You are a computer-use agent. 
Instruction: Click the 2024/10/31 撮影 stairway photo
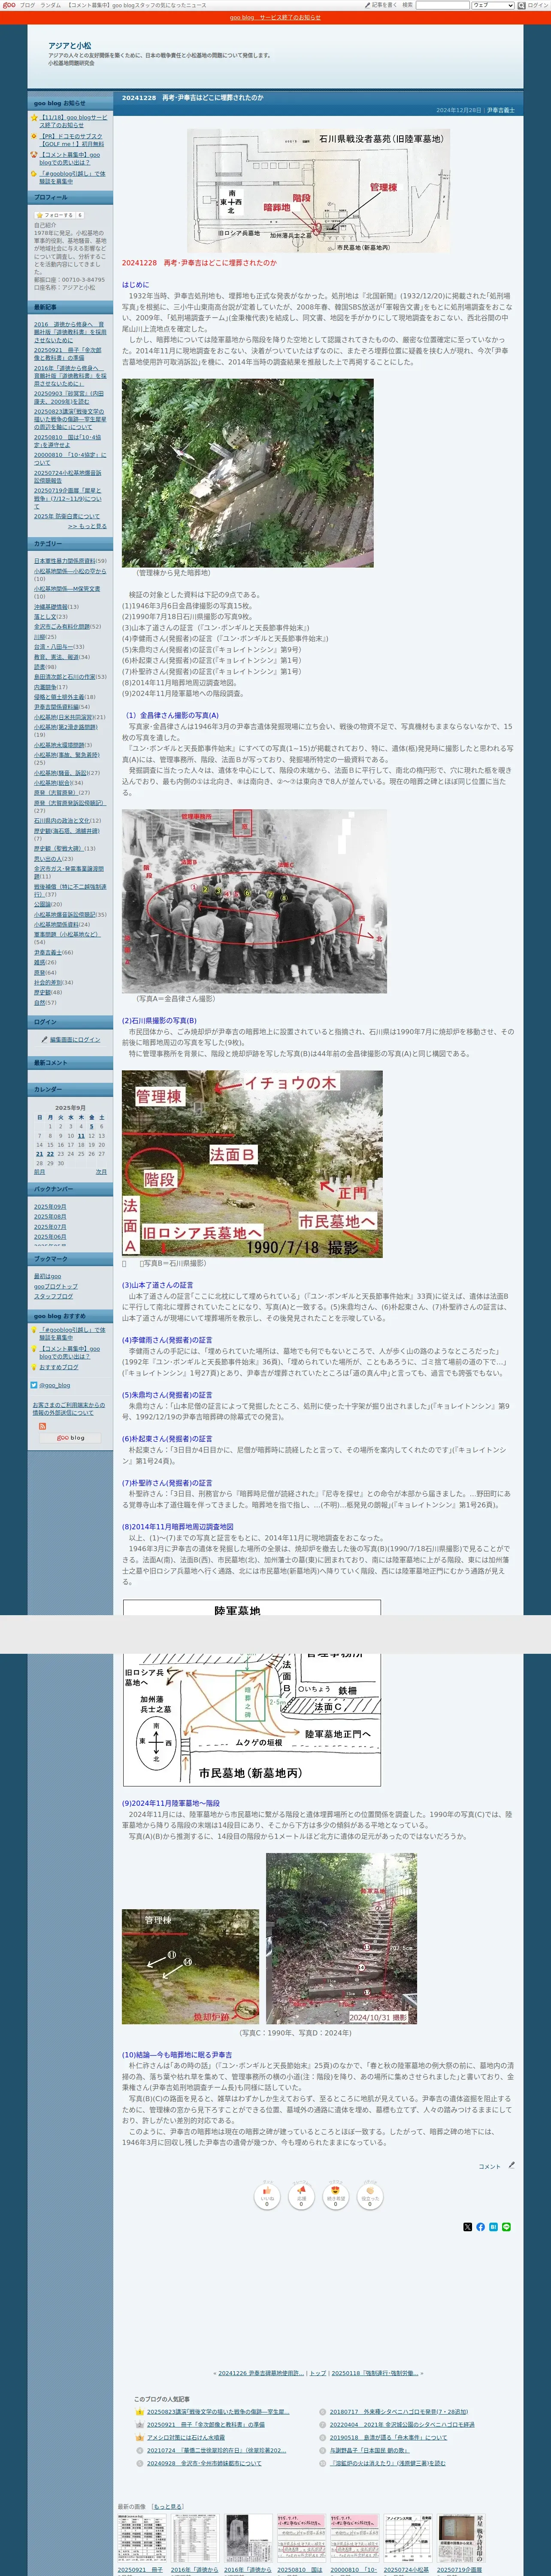(x=342, y=1939)
